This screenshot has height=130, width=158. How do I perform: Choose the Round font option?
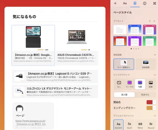151,125
